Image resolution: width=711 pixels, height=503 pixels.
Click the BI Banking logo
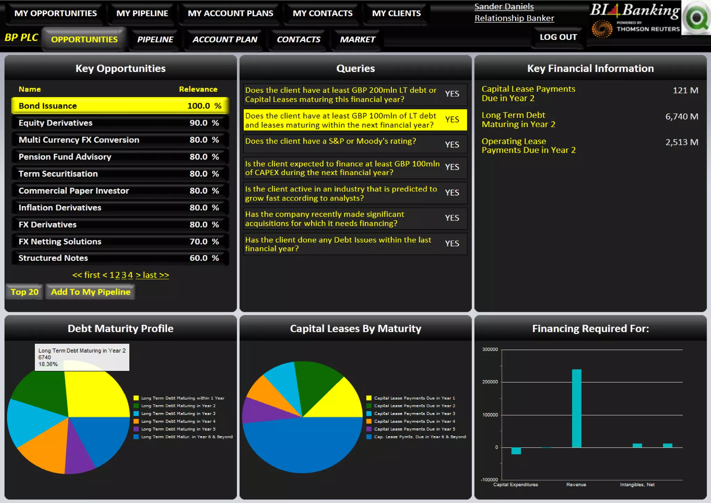point(635,10)
